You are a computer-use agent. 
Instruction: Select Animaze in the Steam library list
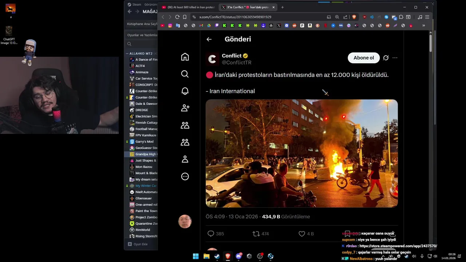pyautogui.click(x=142, y=72)
